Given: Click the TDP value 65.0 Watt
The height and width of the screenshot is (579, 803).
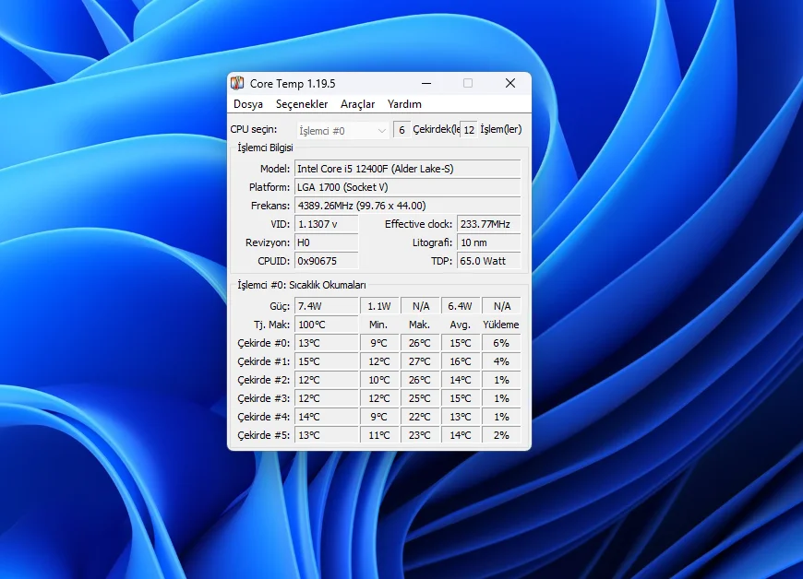Looking at the screenshot, I should (x=488, y=261).
